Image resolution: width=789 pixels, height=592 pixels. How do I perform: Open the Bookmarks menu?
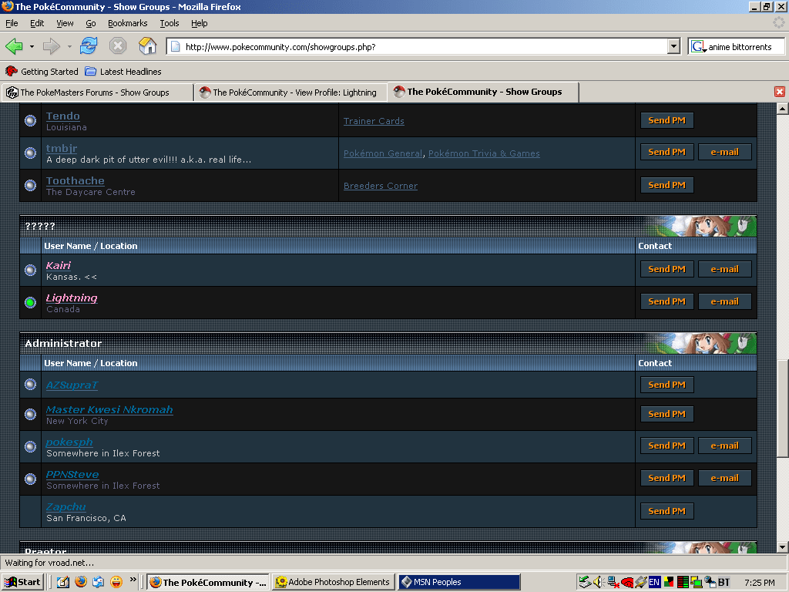point(128,23)
